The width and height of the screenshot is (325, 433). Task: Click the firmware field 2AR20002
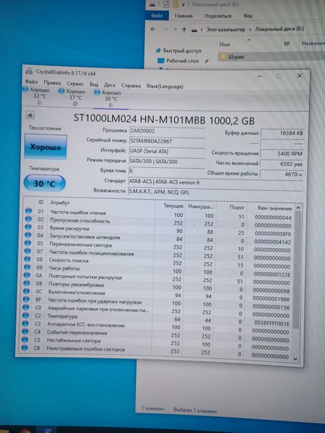167,131
